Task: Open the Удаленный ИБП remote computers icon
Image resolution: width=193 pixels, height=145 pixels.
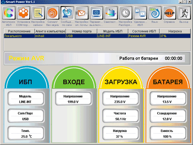Action: tap(140, 13)
